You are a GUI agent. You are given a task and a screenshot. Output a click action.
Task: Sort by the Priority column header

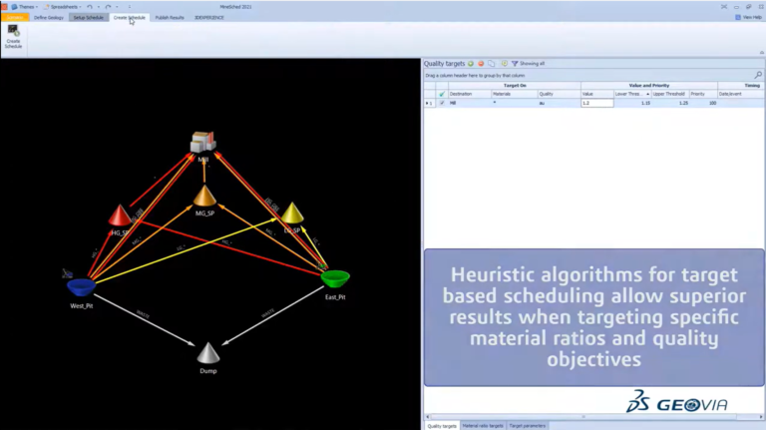pos(703,94)
